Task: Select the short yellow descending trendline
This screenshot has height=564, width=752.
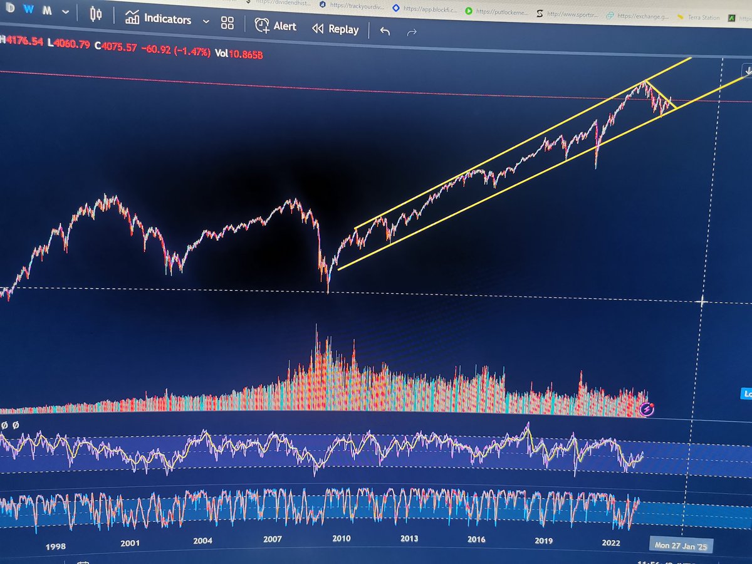Action: [661, 95]
